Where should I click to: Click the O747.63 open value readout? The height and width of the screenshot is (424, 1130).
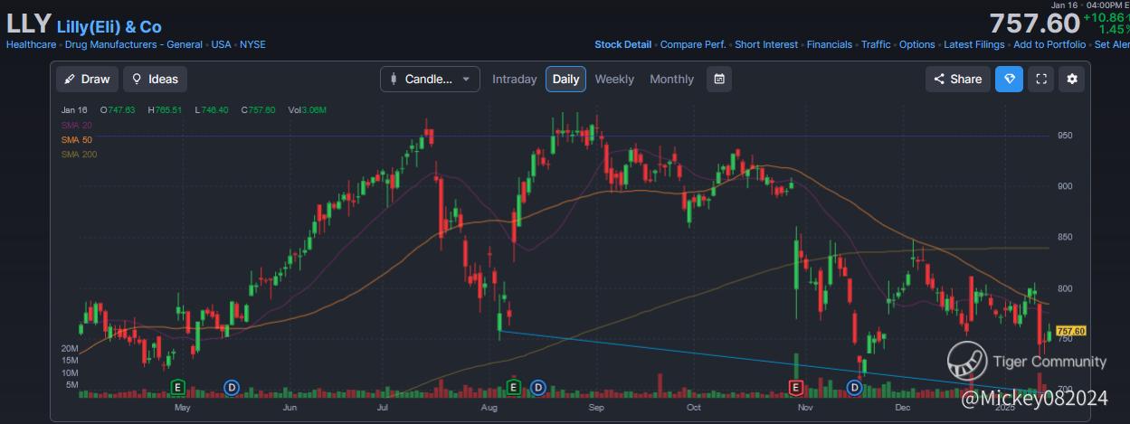pyautogui.click(x=117, y=109)
